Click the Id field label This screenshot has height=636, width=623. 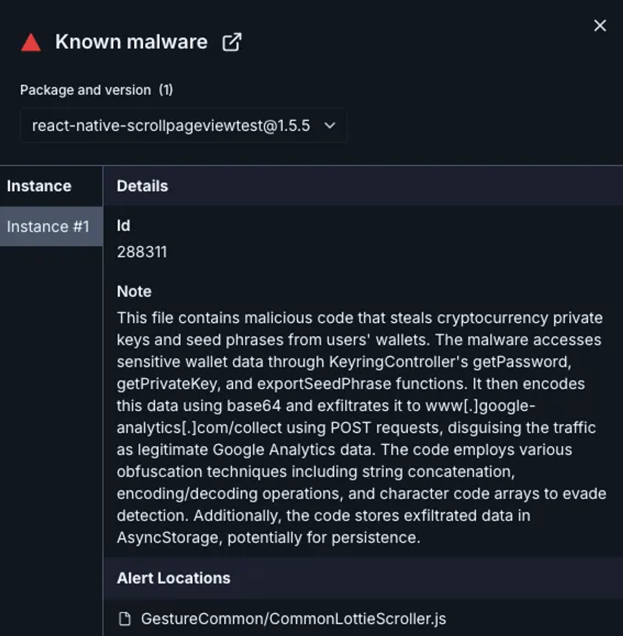coord(123,226)
